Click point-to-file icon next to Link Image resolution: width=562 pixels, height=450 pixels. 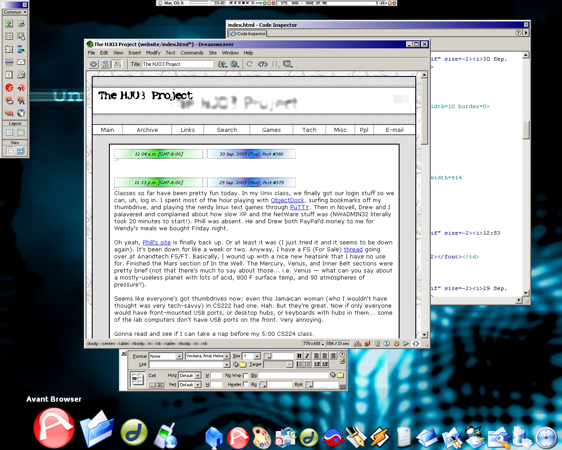coord(236,364)
